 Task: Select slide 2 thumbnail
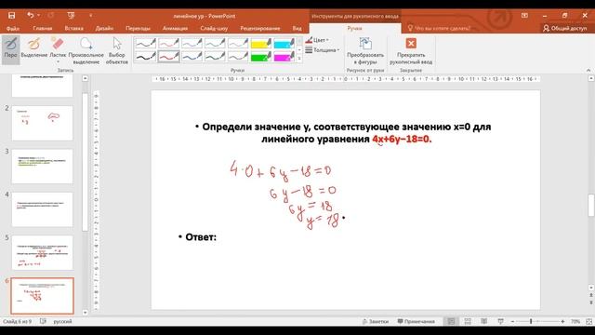click(x=42, y=124)
